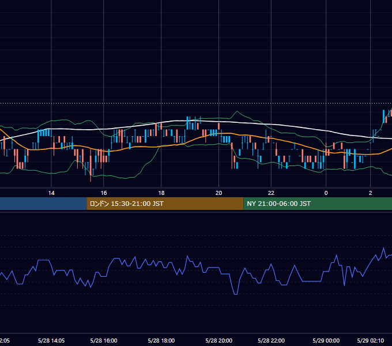Click the blue session bar before ロンドン
This screenshot has height=346, width=392.
point(43,204)
